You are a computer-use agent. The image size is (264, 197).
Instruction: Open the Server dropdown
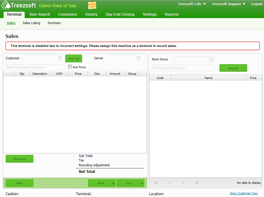[x=138, y=58]
